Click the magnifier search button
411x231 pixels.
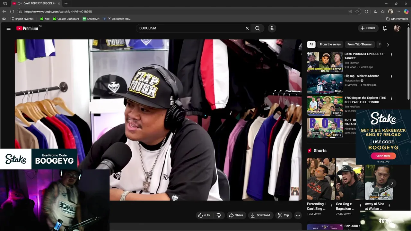pyautogui.click(x=258, y=28)
